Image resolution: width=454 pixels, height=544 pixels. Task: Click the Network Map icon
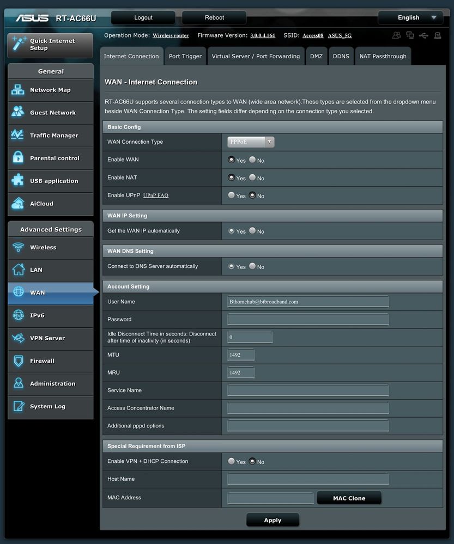tap(18, 90)
